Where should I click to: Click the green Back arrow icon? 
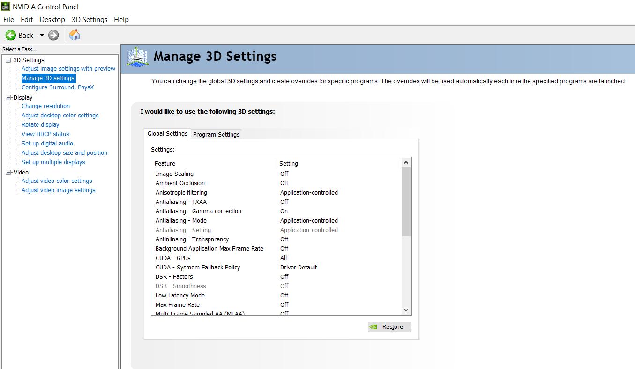11,35
